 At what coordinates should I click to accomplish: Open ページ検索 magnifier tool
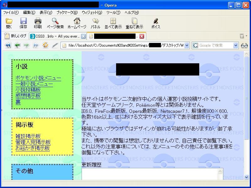[55, 21]
